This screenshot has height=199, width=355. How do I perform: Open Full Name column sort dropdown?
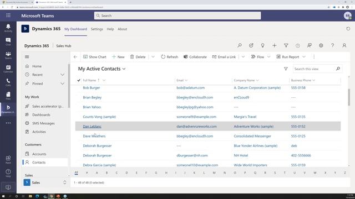(x=104, y=80)
